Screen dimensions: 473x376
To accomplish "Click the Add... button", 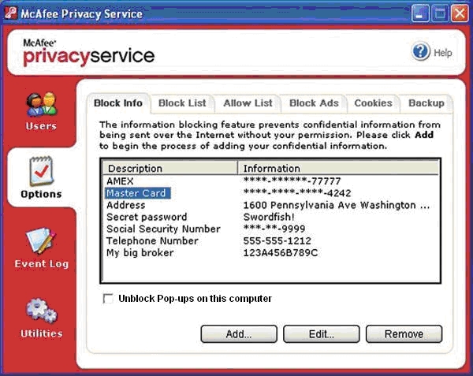I will point(239,334).
